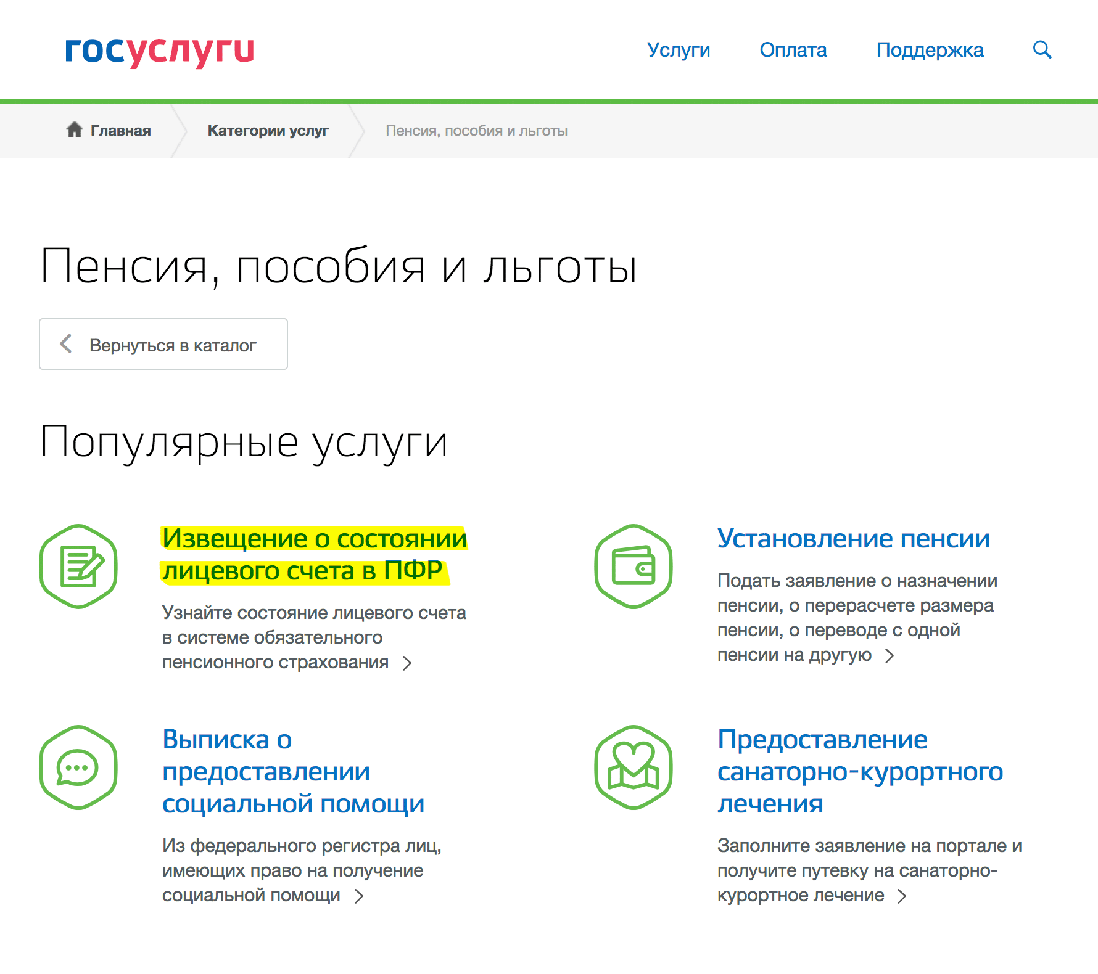This screenshot has width=1098, height=974.
Task: Open Извещение о состоянии лицевого счета в ПФР
Action: (315, 554)
